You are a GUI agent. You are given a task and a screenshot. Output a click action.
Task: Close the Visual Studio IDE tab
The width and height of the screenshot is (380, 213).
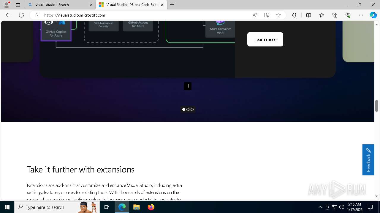pos(162,5)
